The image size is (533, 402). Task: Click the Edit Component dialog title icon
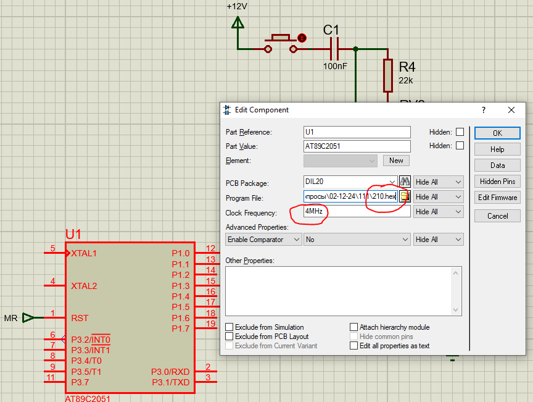click(227, 110)
